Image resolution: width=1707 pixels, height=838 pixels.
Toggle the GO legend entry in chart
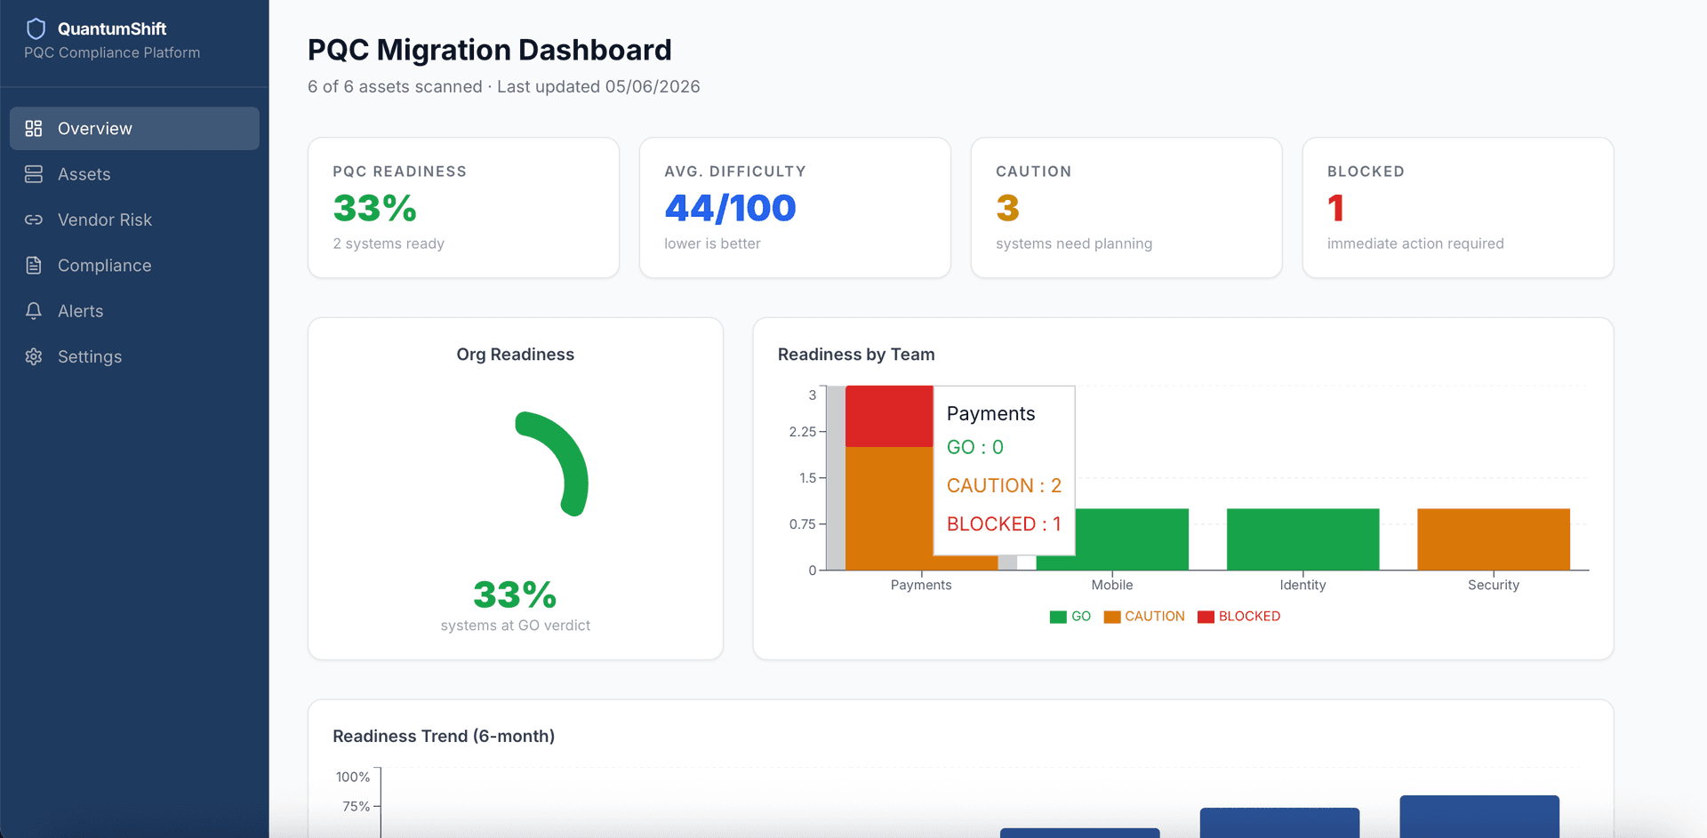pyautogui.click(x=1070, y=617)
